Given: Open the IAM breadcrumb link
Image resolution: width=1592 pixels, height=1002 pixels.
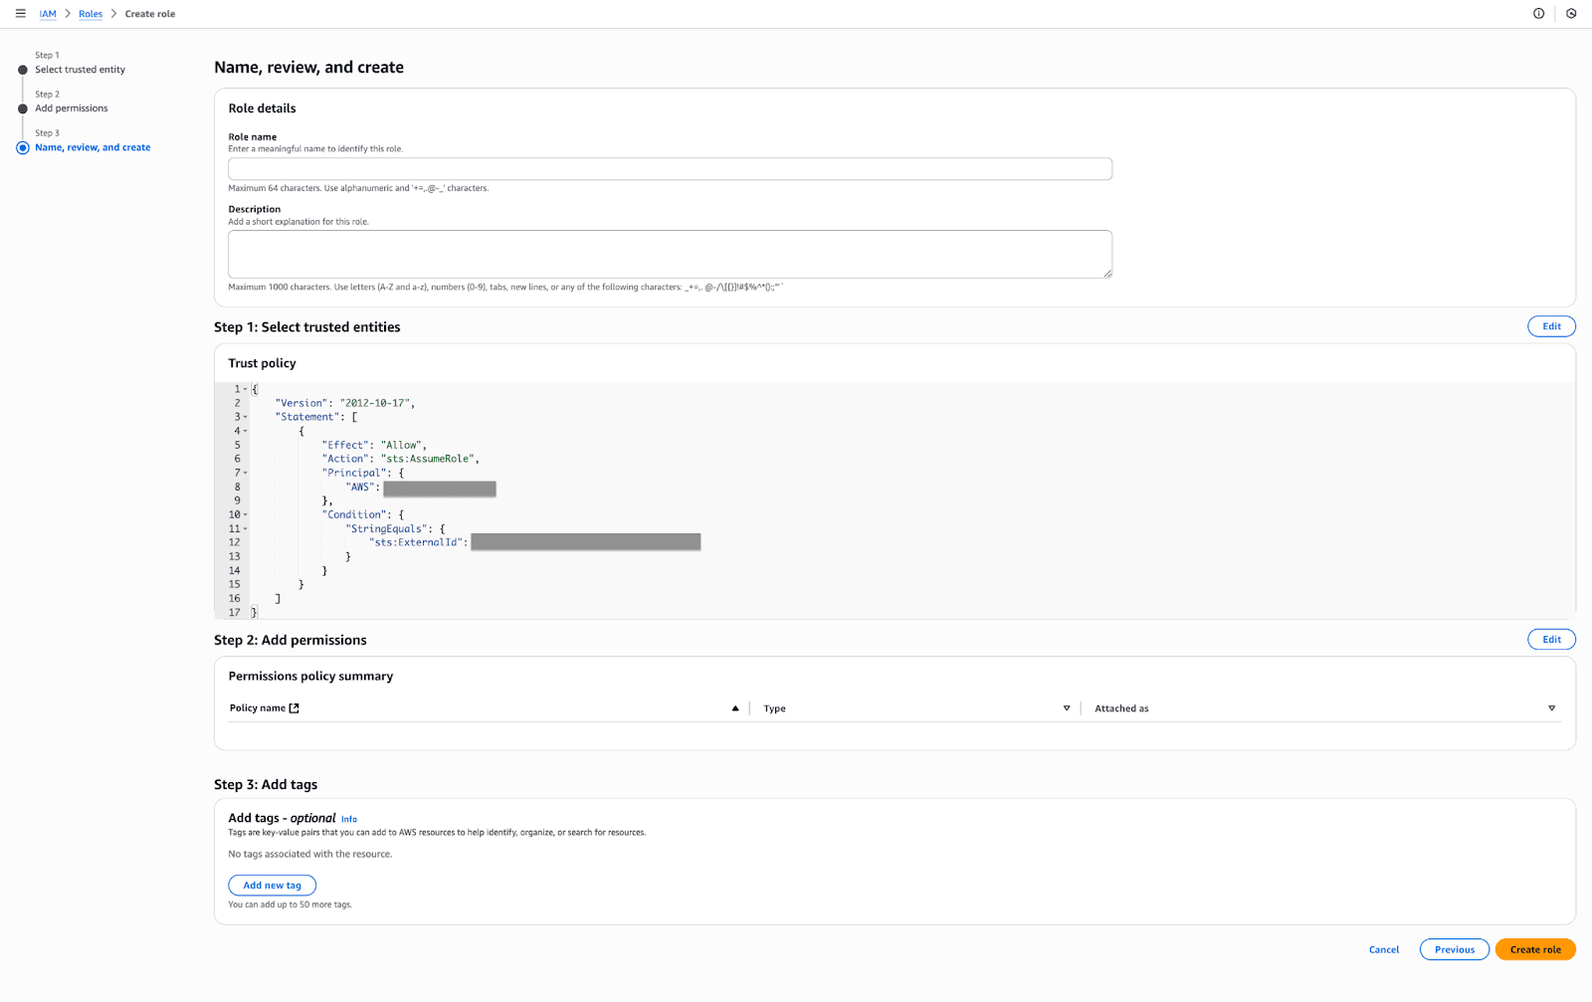Looking at the screenshot, I should coord(48,14).
